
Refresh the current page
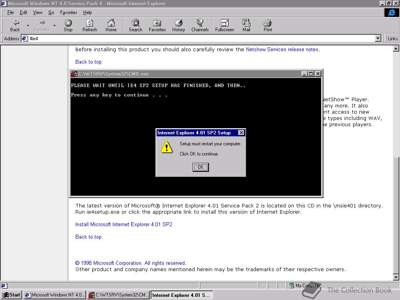(x=90, y=25)
